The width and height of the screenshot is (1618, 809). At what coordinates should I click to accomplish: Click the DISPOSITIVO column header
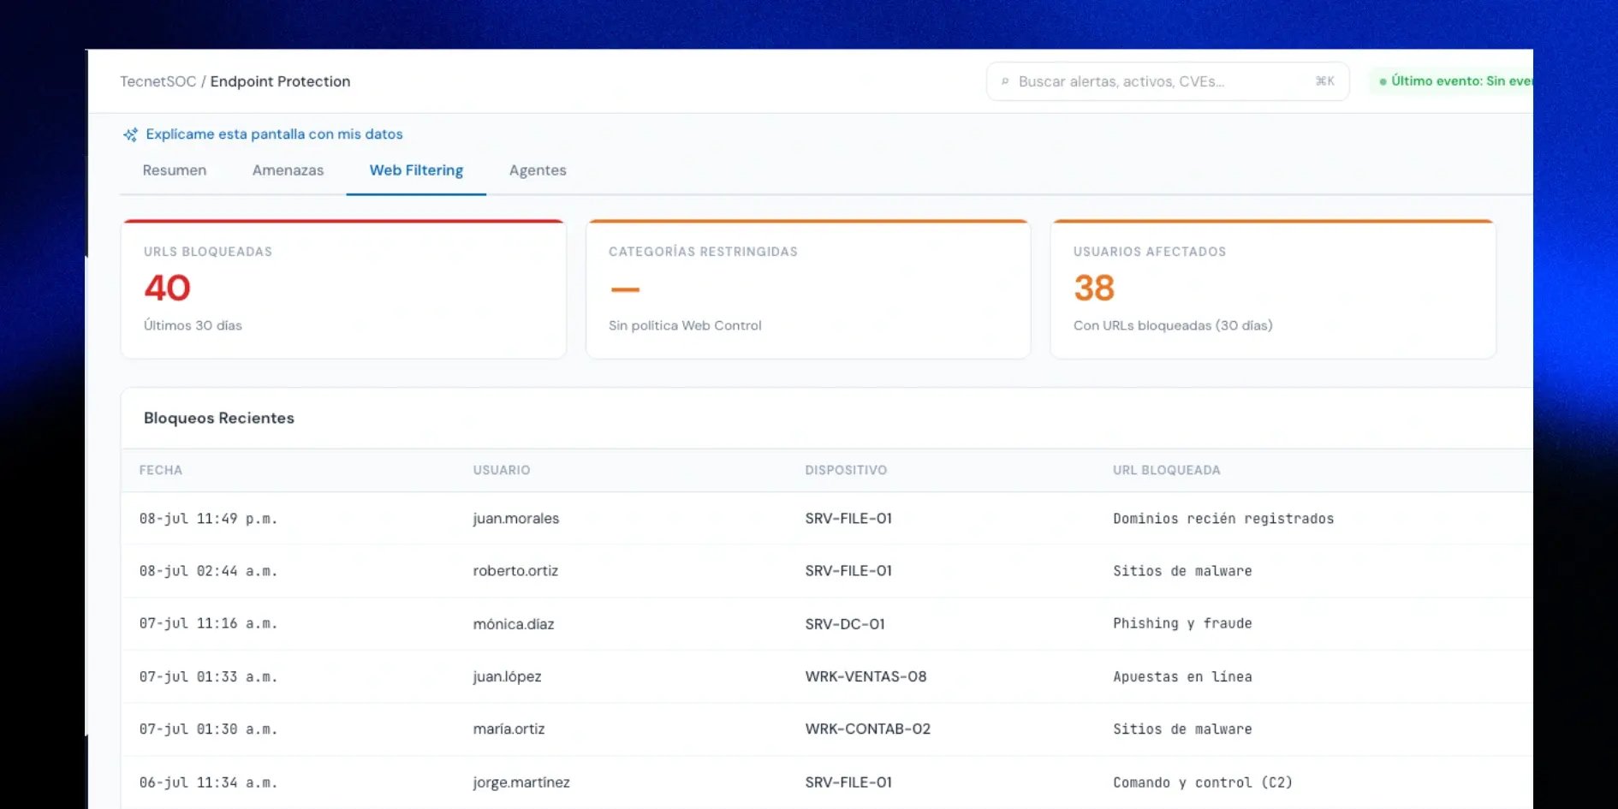(846, 470)
